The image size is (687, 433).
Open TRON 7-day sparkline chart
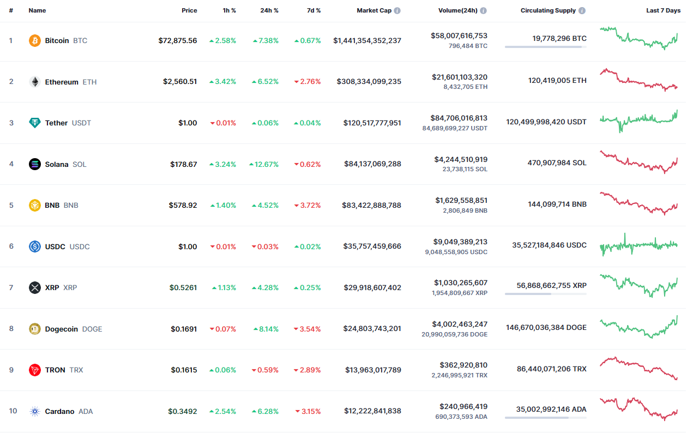(x=639, y=368)
